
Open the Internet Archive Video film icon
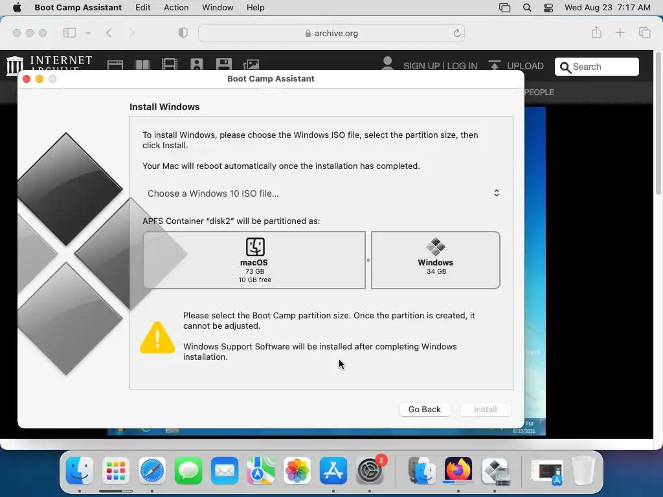tap(170, 64)
